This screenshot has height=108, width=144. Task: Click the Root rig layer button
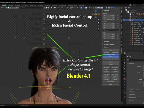pos(111,85)
